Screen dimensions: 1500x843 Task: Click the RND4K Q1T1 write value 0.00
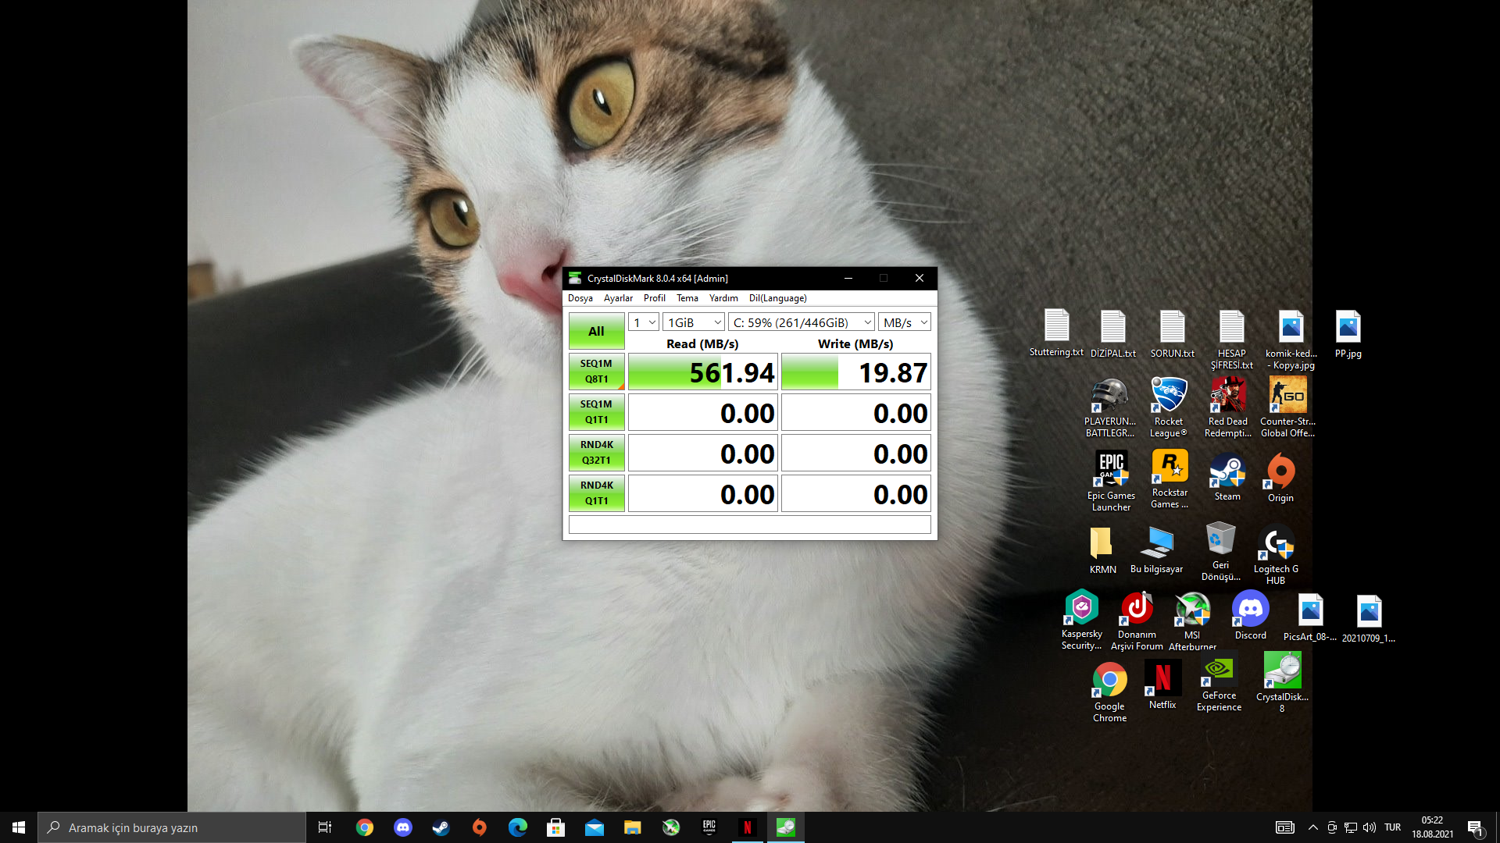(856, 493)
